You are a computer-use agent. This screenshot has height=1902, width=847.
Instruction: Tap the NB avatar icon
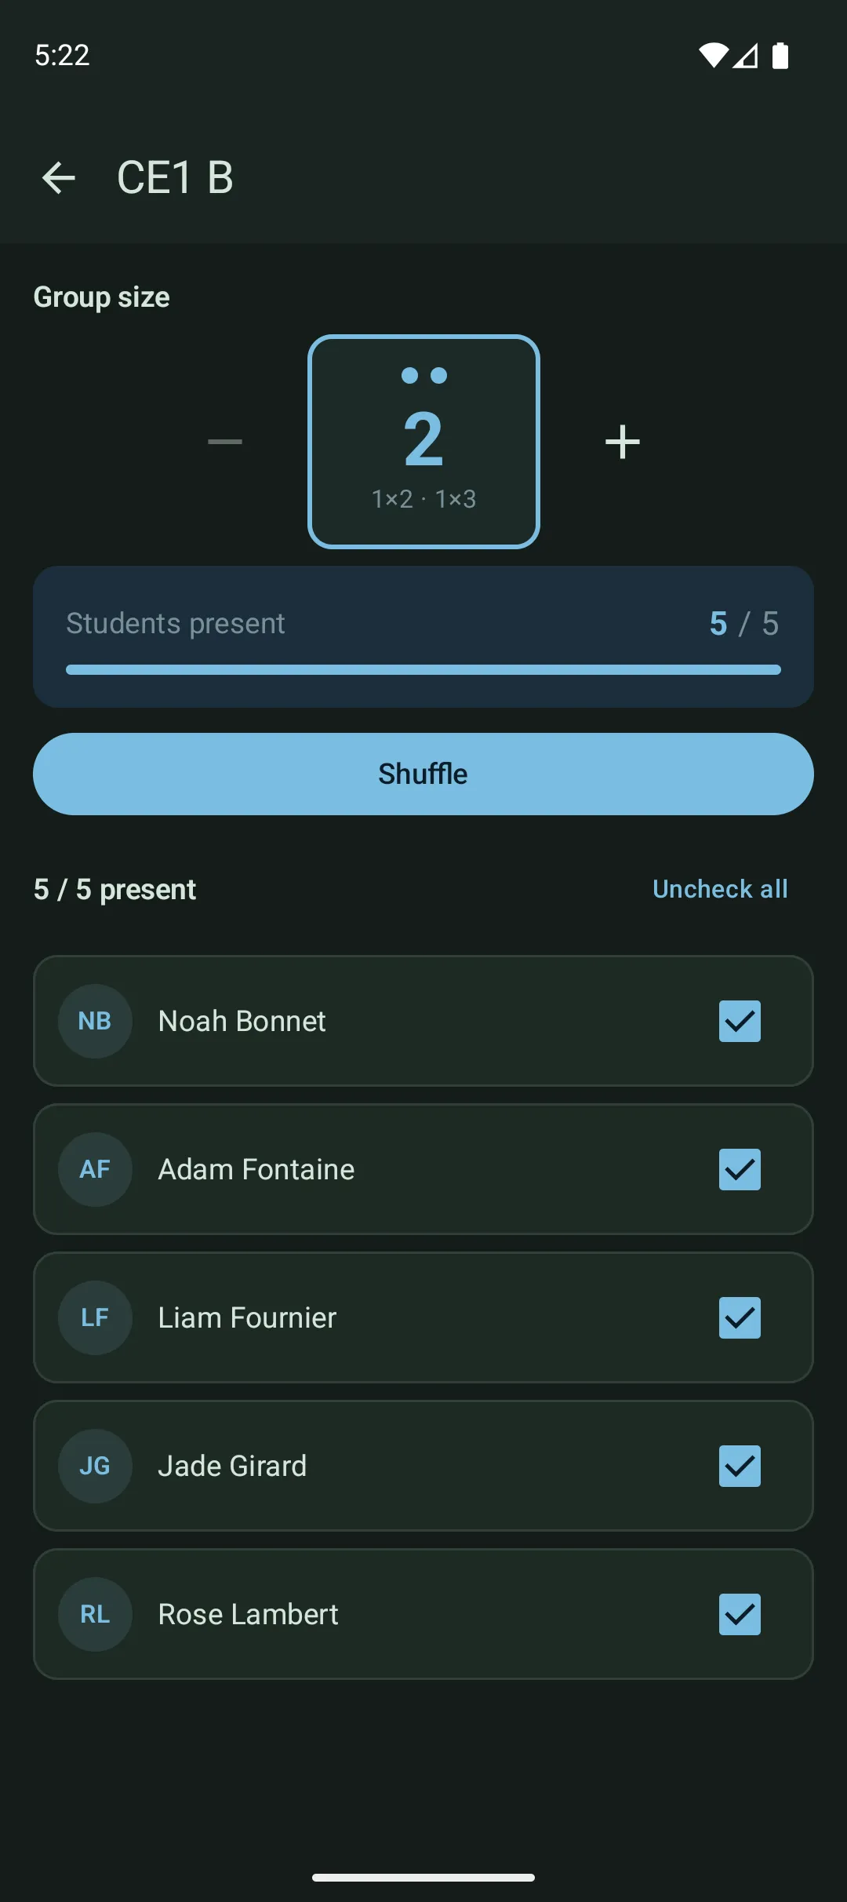point(95,1021)
